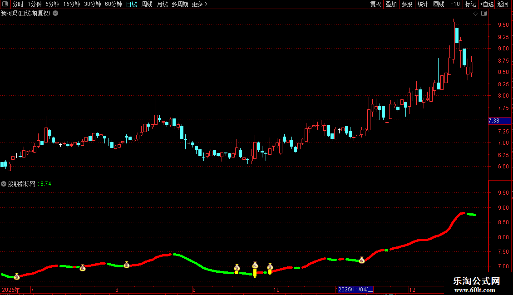The image size is (513, 295).
Task: Click the 7.38 price marker on axis
Action: 499,121
